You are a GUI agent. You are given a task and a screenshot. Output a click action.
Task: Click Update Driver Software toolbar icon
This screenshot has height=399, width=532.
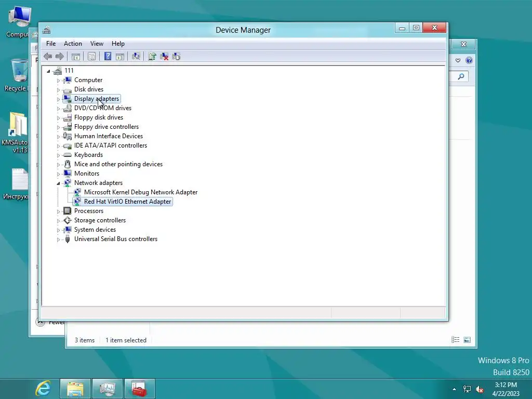click(x=152, y=56)
